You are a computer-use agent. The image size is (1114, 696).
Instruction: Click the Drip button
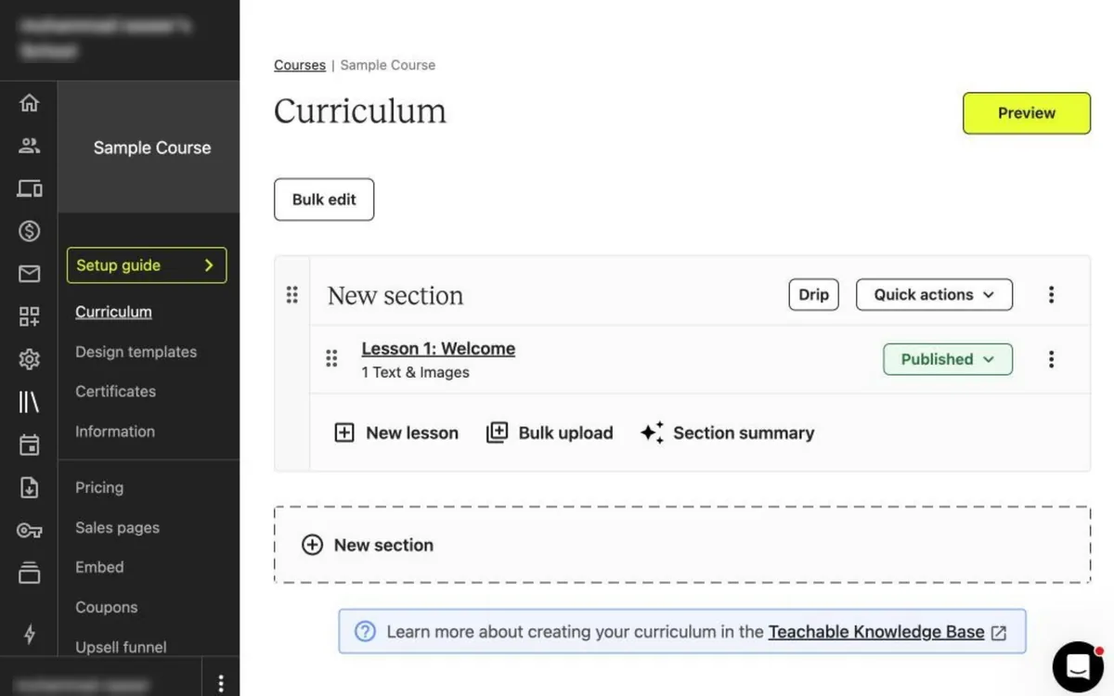point(814,295)
